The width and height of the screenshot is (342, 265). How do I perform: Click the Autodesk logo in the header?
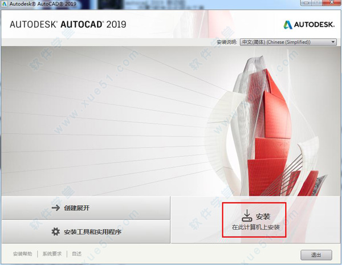pyautogui.click(x=309, y=25)
